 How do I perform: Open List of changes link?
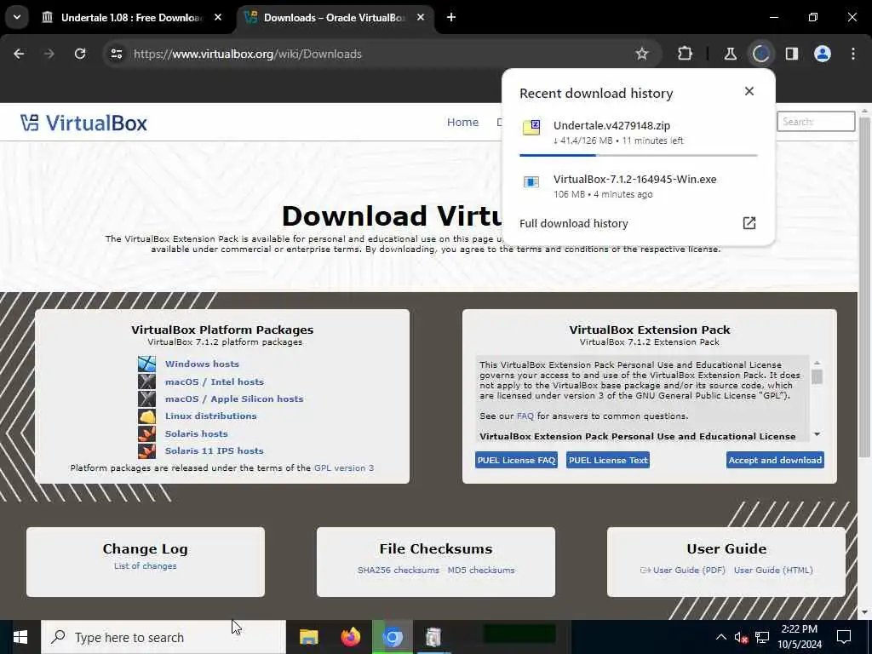(x=145, y=565)
